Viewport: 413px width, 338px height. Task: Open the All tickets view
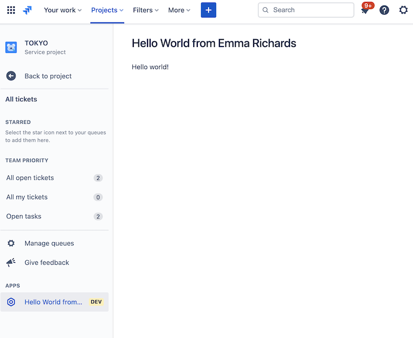pyautogui.click(x=21, y=99)
